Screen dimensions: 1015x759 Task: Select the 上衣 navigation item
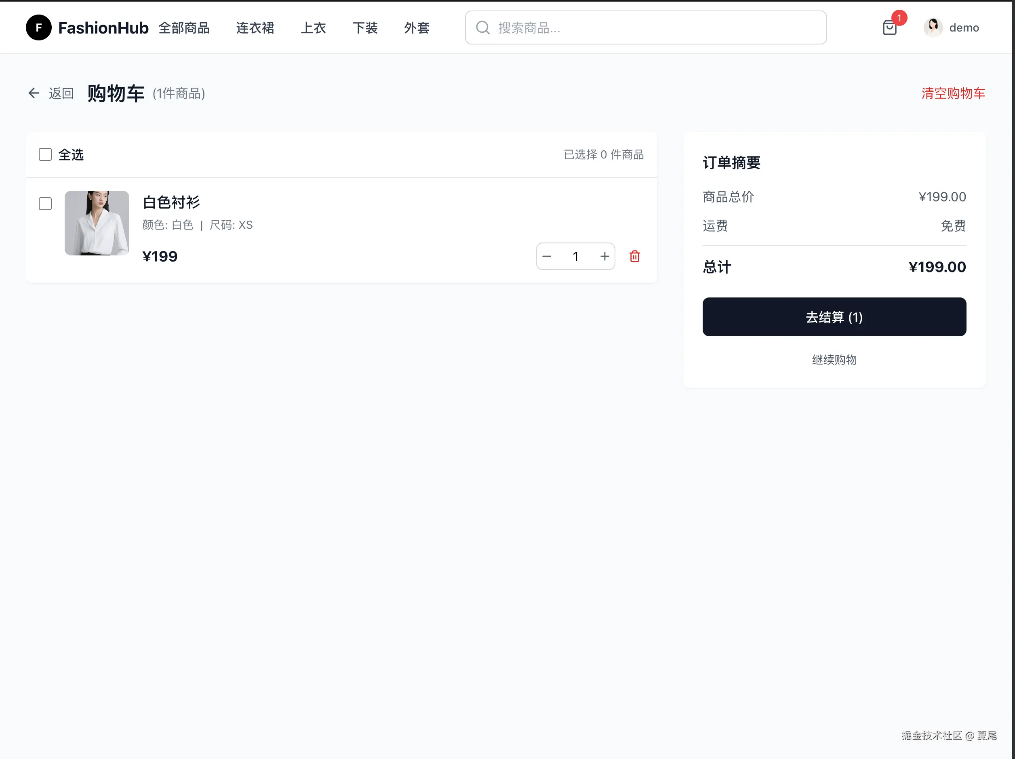(314, 28)
